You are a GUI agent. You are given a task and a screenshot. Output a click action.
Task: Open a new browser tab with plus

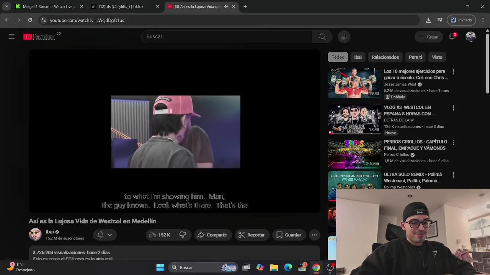click(245, 6)
